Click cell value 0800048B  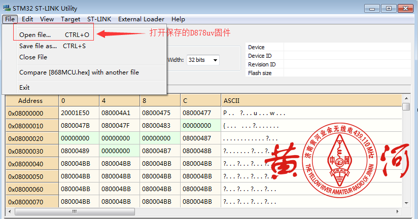coord(200,151)
